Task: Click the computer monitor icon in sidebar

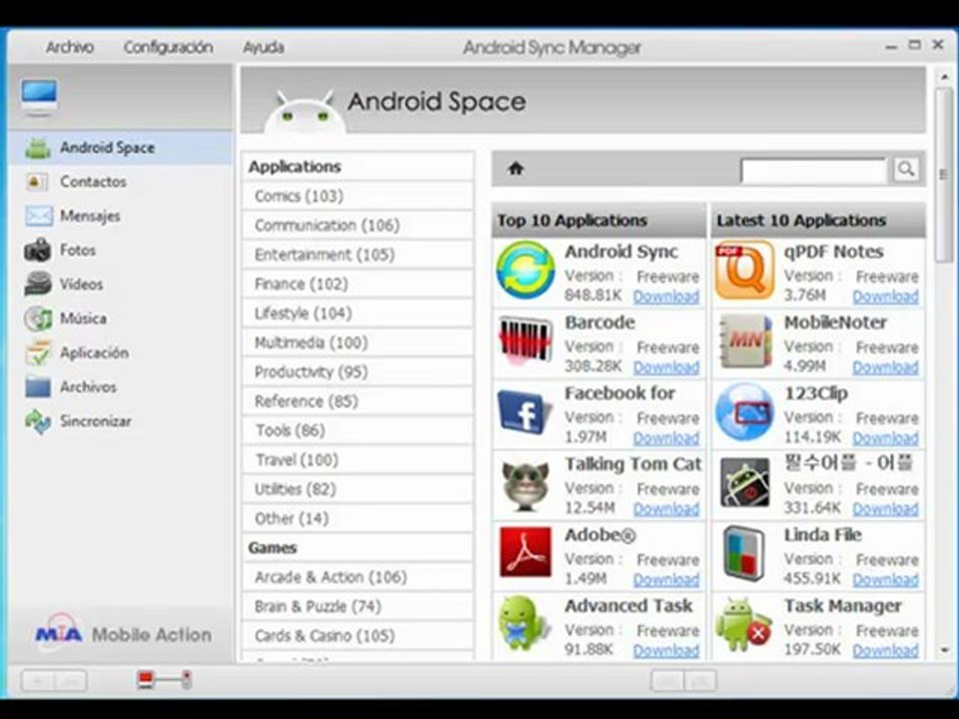Action: 39,97
